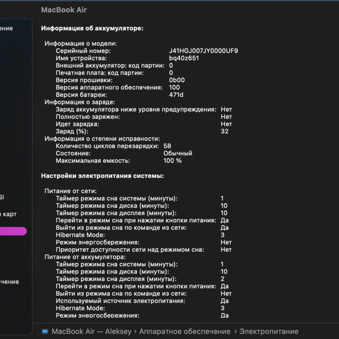The width and height of the screenshot is (339, 339).
Task: Click the 'Настройки электропитания системы:' heading
Action: click(x=103, y=176)
